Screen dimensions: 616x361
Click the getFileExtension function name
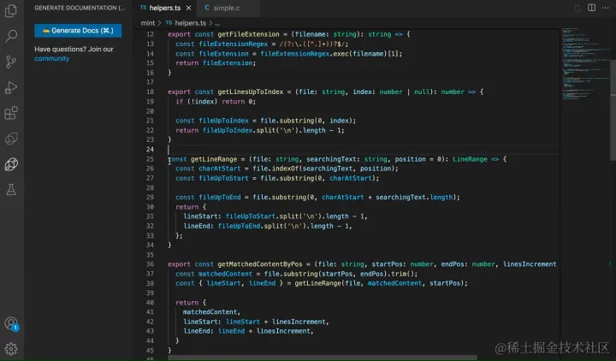coord(248,34)
